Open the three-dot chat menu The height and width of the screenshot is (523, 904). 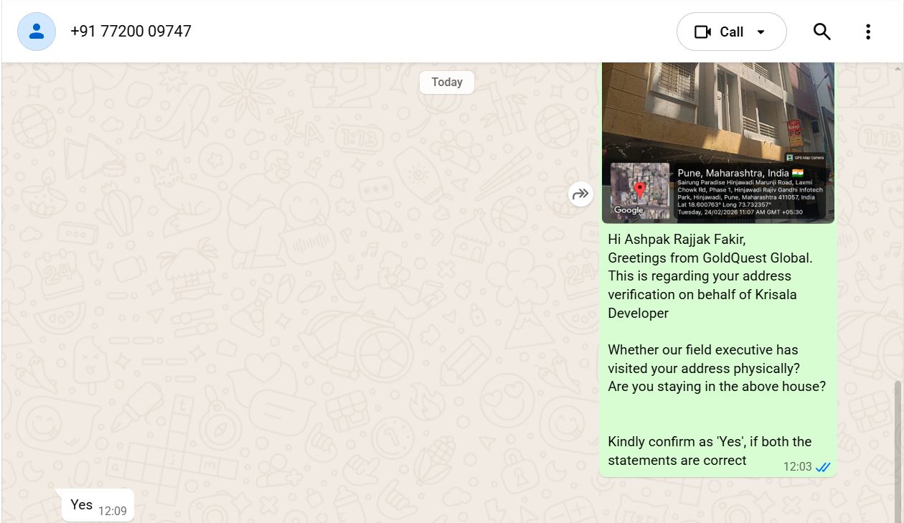(x=868, y=32)
